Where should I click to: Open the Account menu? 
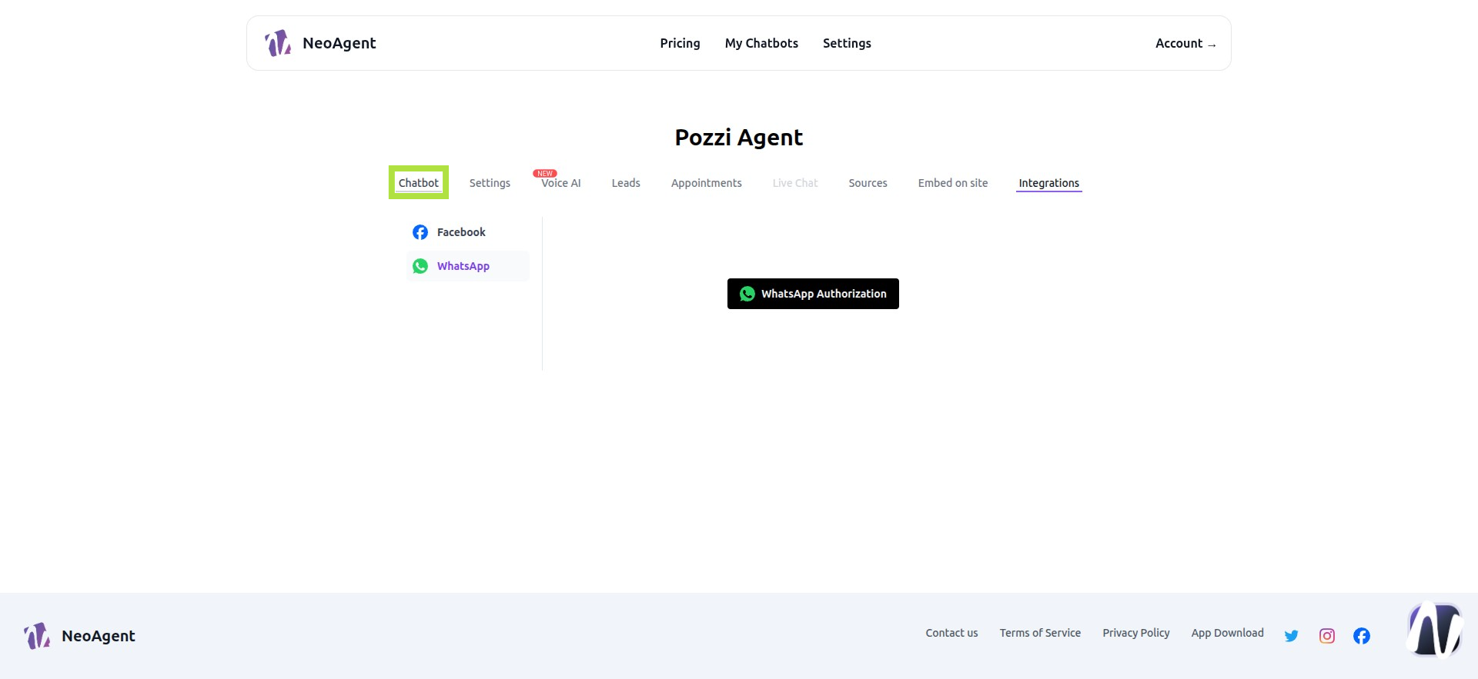[x=1185, y=43]
